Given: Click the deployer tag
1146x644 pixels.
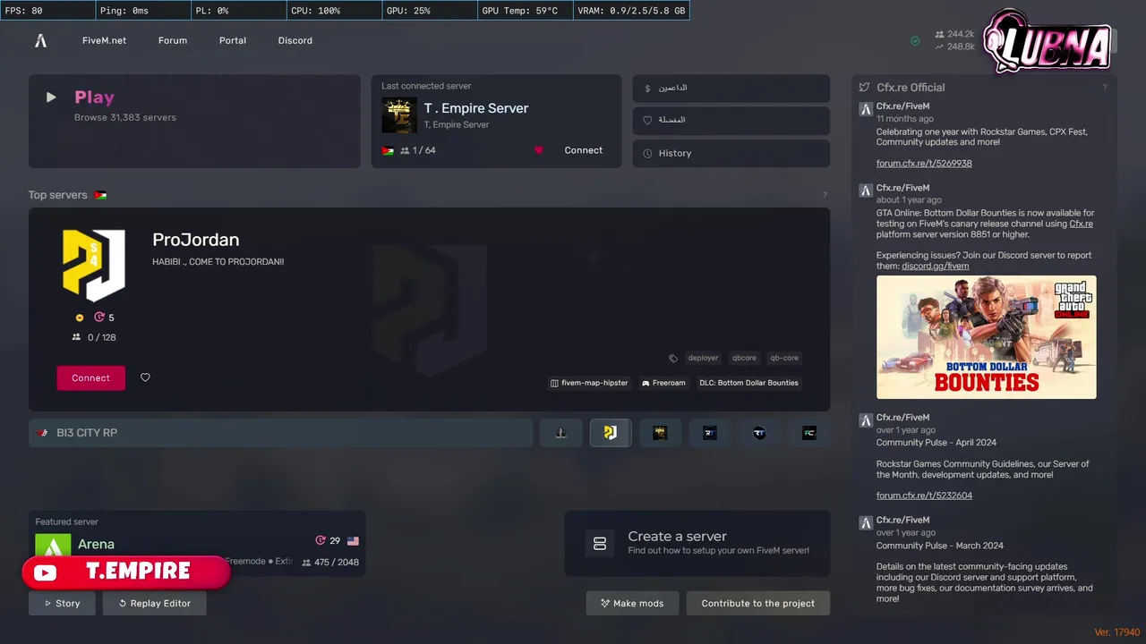Looking at the screenshot, I should pyautogui.click(x=703, y=358).
